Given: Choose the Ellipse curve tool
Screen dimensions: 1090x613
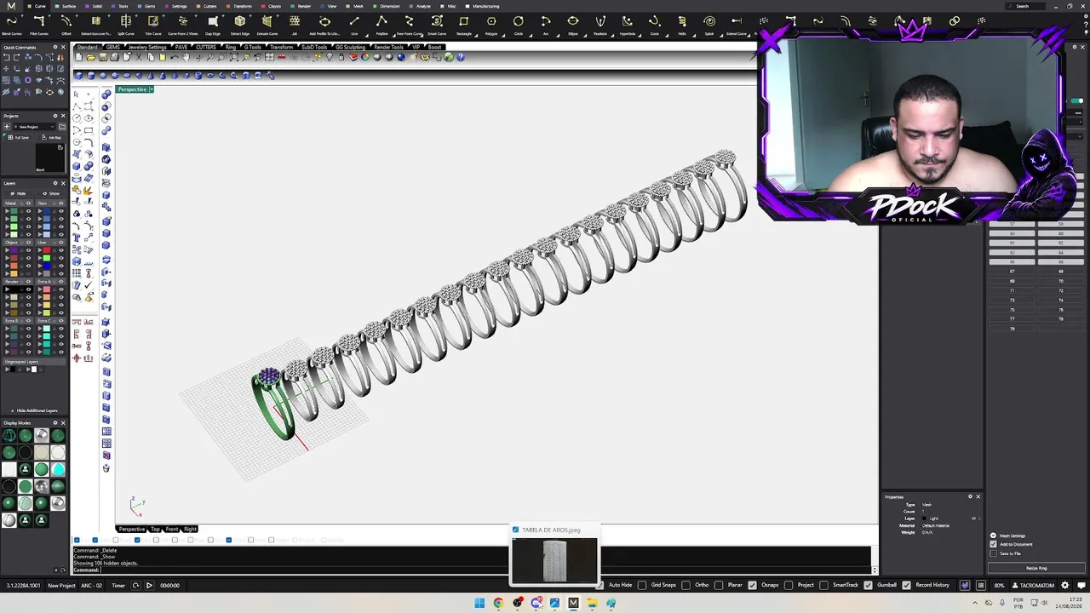Looking at the screenshot, I should click(x=573, y=25).
